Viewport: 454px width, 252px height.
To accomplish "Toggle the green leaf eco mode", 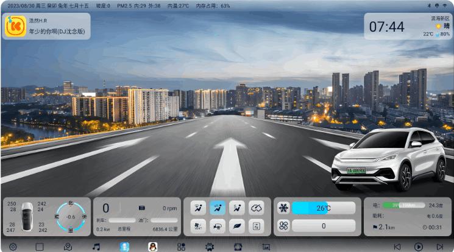I will [237, 226].
